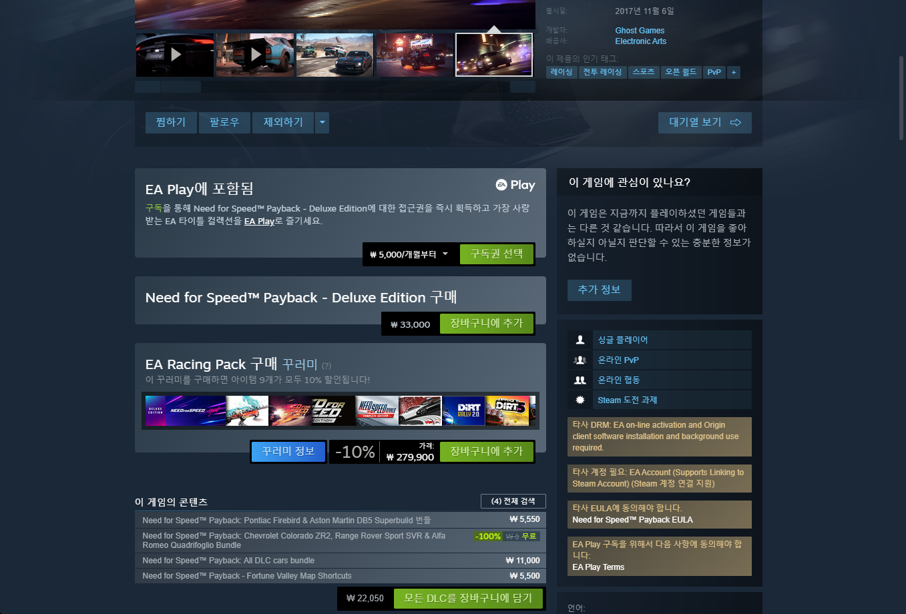Image resolution: width=906 pixels, height=614 pixels.
Task: Open 대기열 보기 queue button
Action: click(x=705, y=122)
